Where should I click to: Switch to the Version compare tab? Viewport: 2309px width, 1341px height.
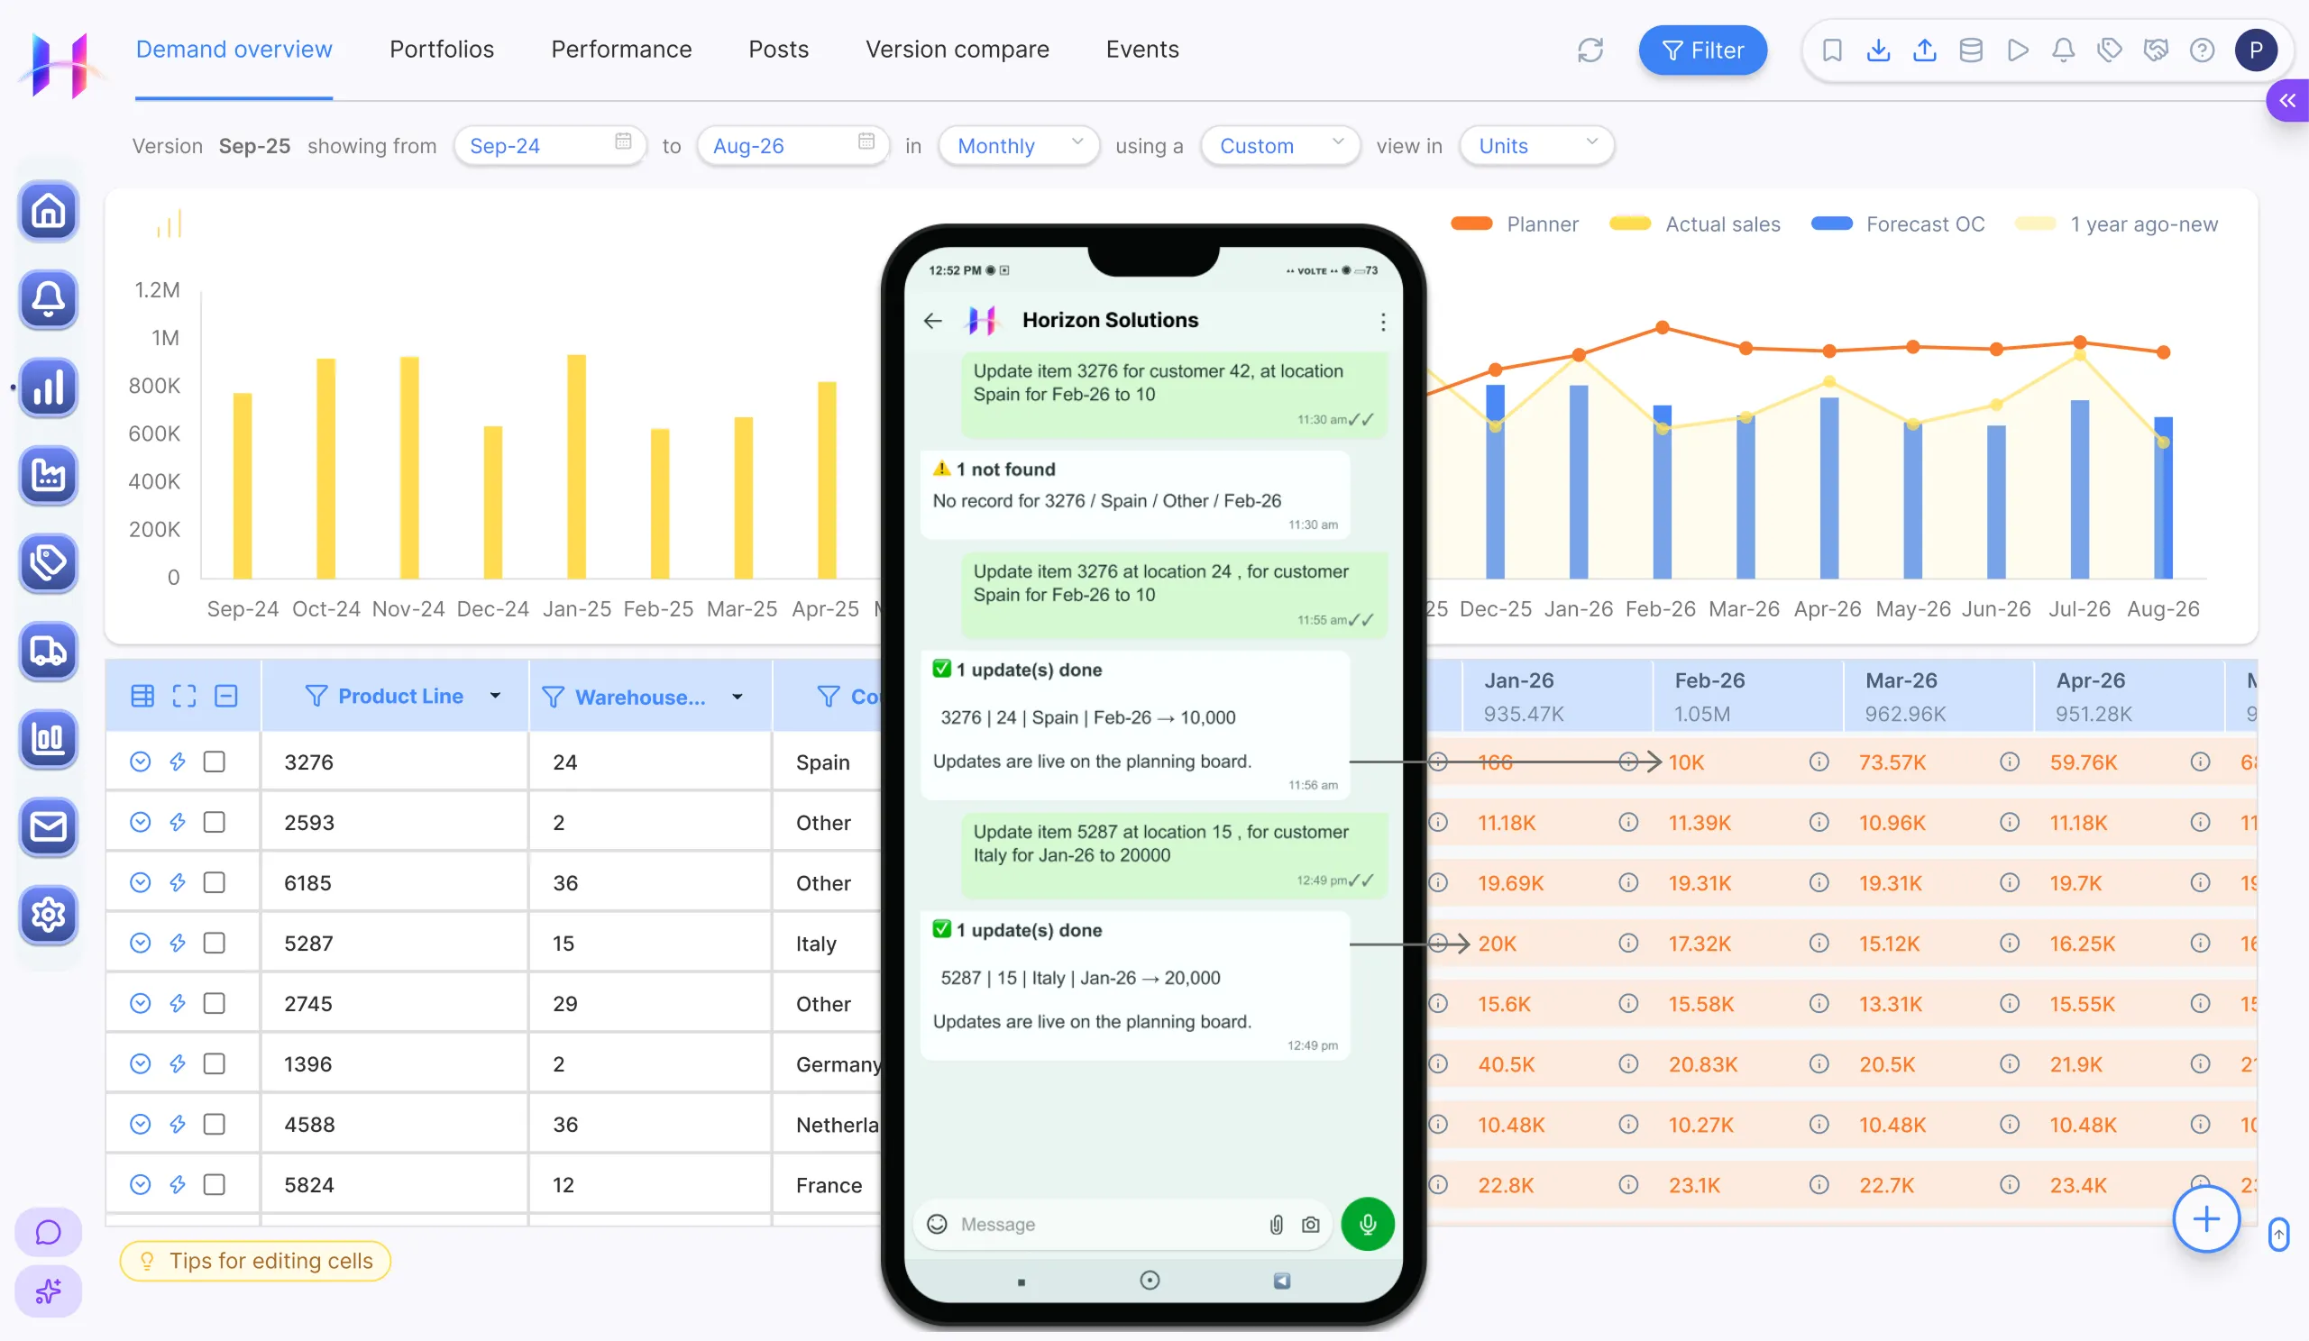tap(958, 50)
